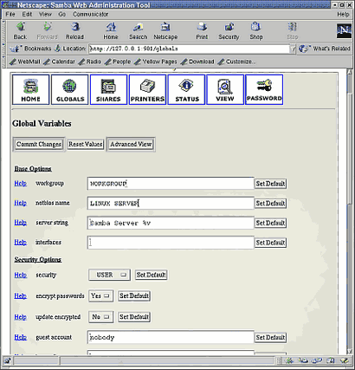
Task: Click Set Default for netbios name
Action: (270, 204)
